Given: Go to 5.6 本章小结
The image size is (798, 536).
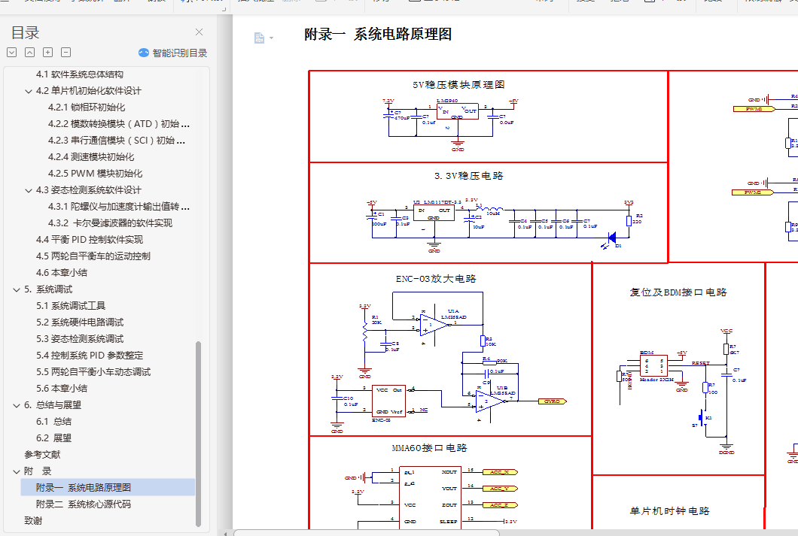Looking at the screenshot, I should 62,388.
